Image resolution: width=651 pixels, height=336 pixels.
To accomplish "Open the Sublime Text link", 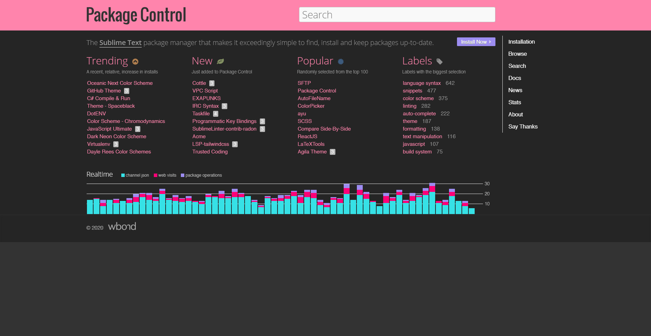I will click(x=120, y=43).
